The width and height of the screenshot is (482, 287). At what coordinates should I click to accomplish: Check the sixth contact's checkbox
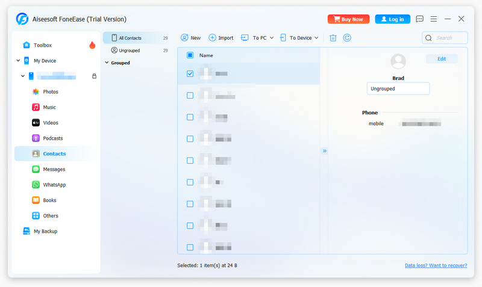point(190,182)
